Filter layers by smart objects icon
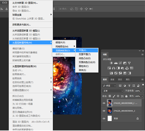The width and height of the screenshot is (145, 131). click(138, 86)
